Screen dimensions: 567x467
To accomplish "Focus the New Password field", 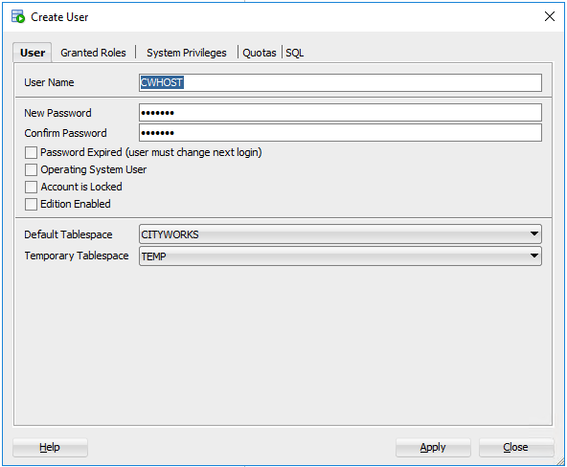I will (340, 113).
